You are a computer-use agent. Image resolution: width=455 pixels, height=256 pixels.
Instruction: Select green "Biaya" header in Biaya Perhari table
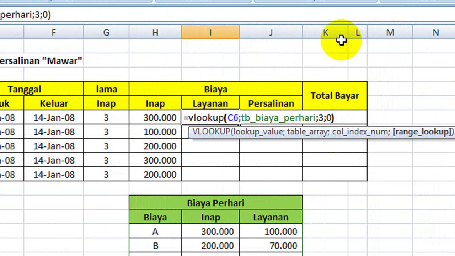tap(155, 217)
